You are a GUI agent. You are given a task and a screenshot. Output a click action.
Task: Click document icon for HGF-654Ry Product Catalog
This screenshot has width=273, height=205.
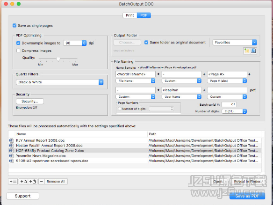click(x=11, y=150)
